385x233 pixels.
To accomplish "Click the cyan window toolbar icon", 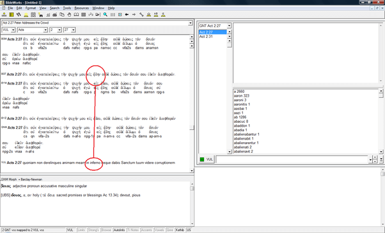I will click(x=120, y=15).
